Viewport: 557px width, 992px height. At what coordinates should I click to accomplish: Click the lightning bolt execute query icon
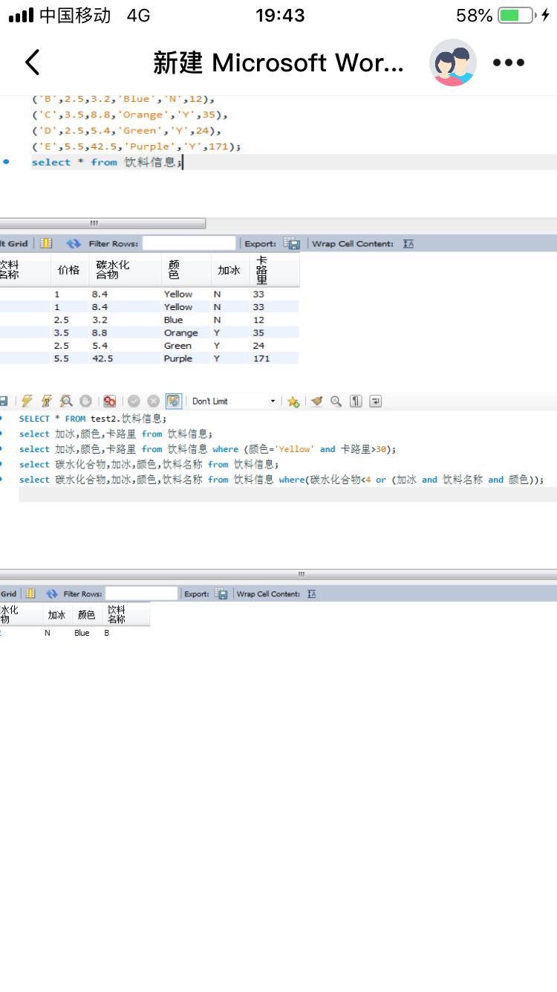[x=27, y=402]
